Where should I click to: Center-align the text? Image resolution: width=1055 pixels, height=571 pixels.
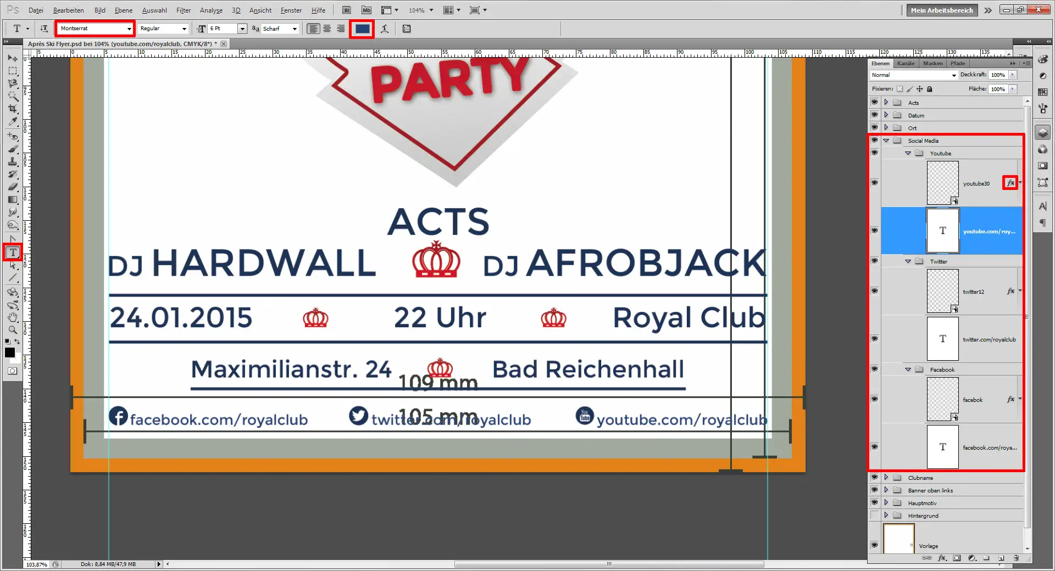(327, 29)
